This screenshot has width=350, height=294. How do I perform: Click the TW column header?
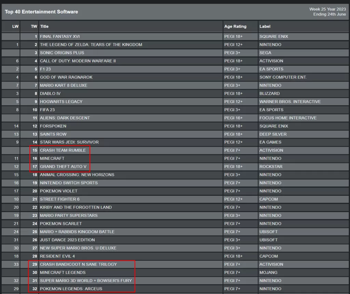coord(34,26)
